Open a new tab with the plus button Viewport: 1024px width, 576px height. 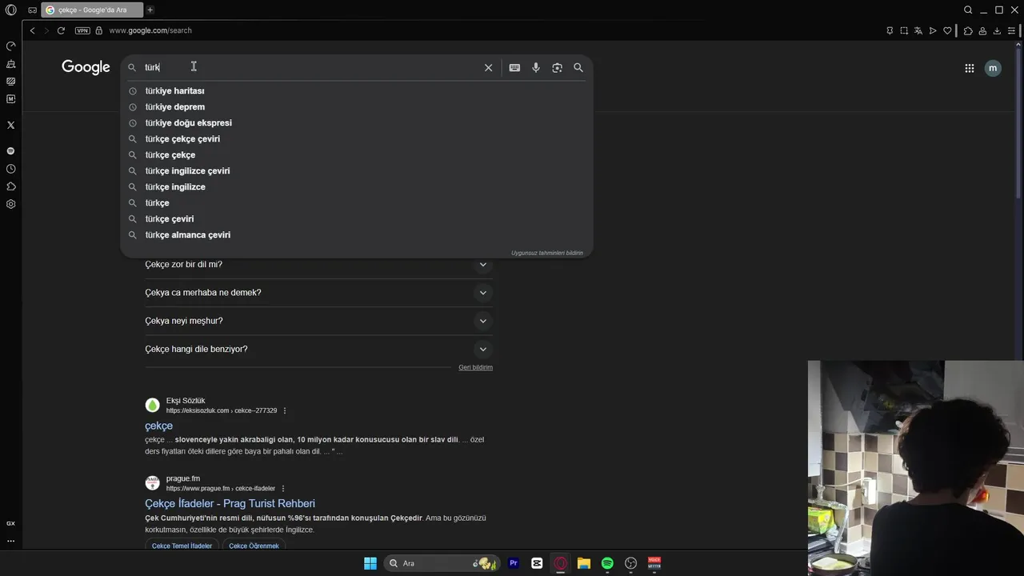tap(150, 10)
